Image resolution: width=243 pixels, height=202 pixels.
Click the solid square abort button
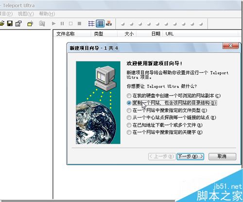(x=79, y=24)
